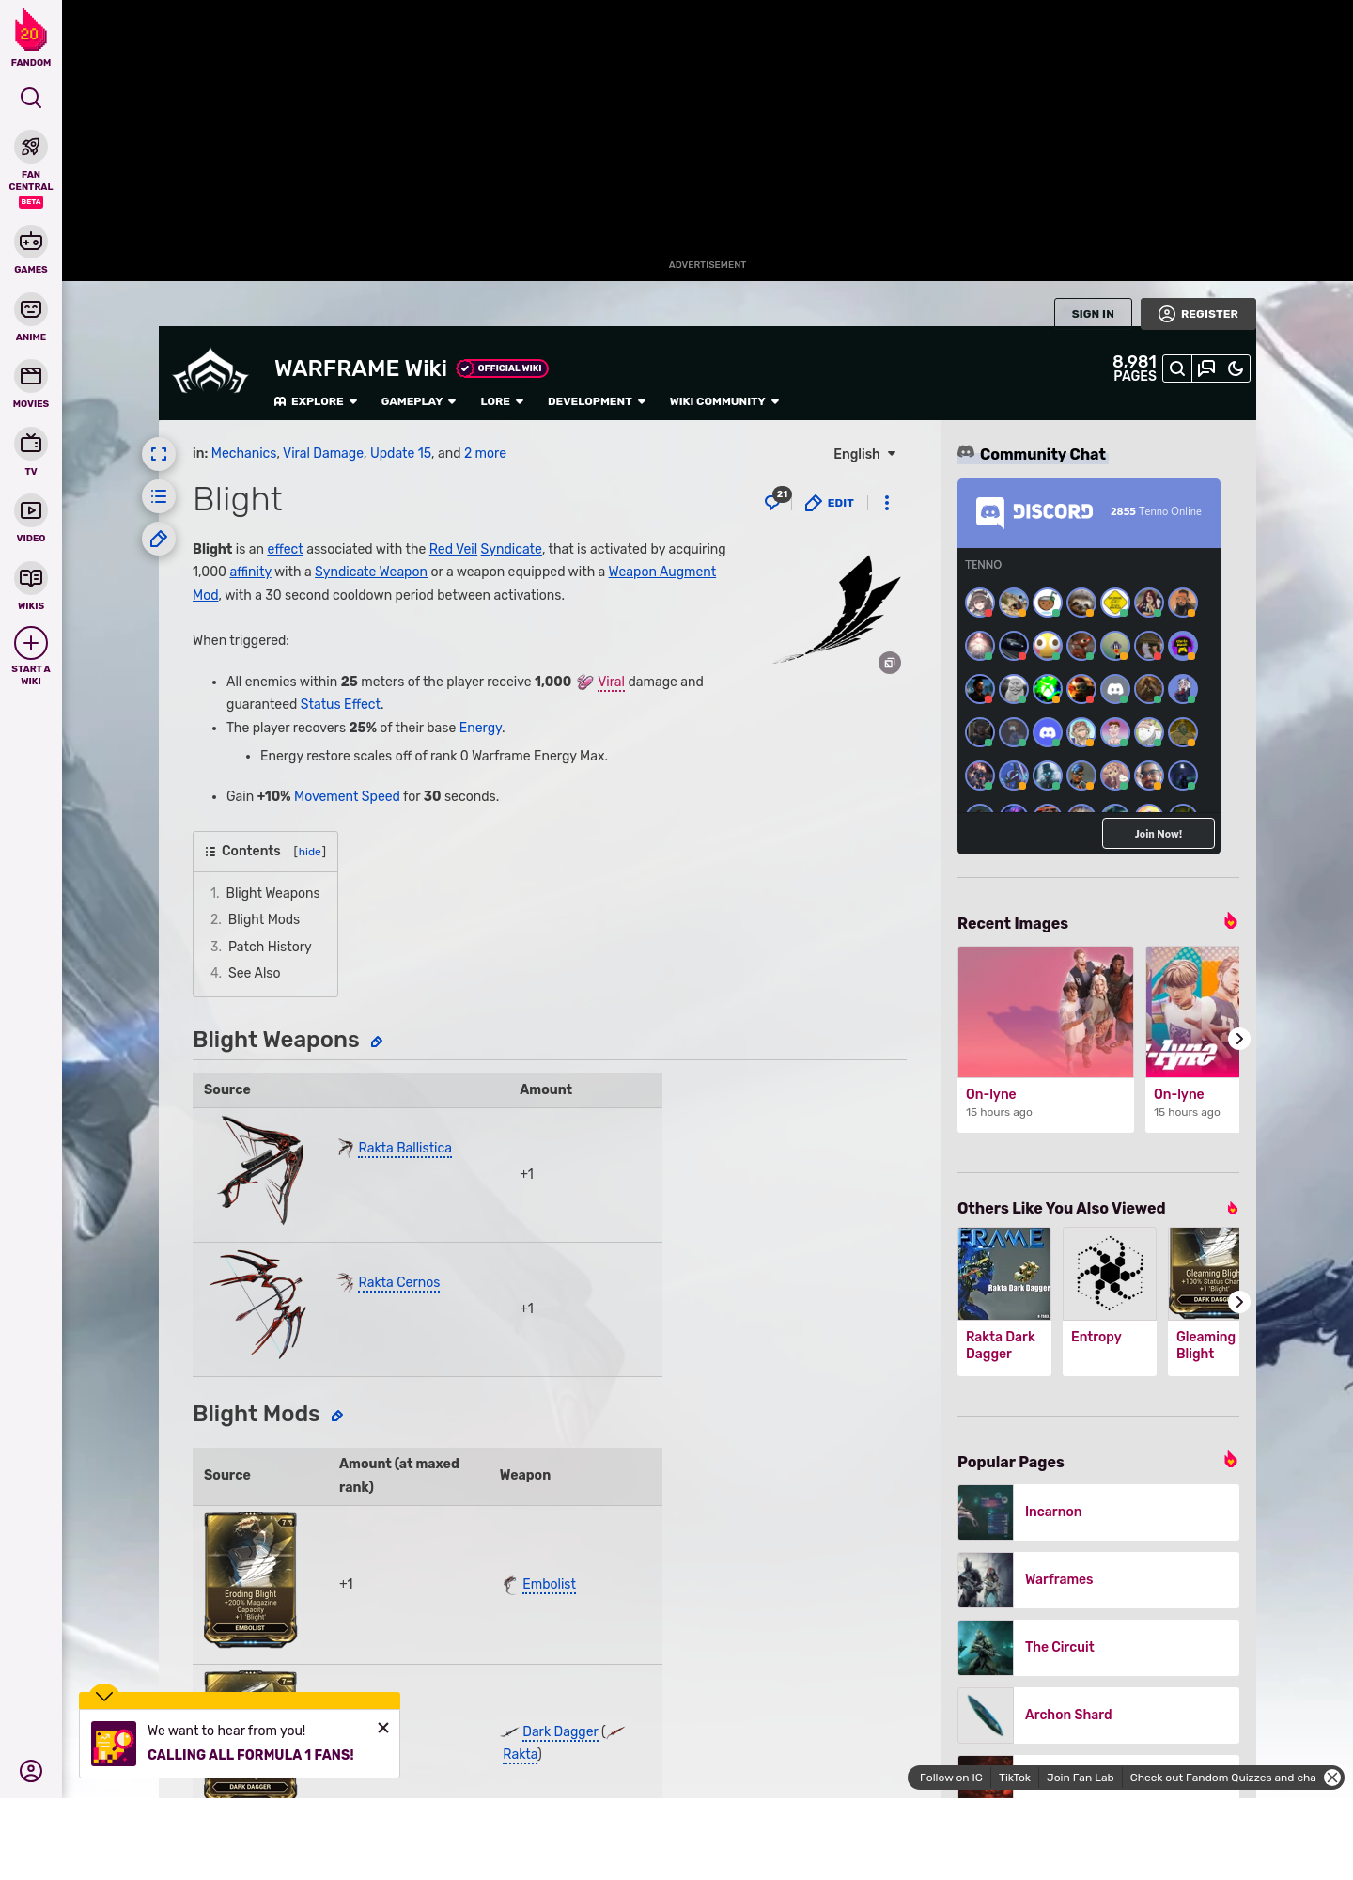
Task: Collapse the yellow survey chevron tab
Action: point(104,1695)
